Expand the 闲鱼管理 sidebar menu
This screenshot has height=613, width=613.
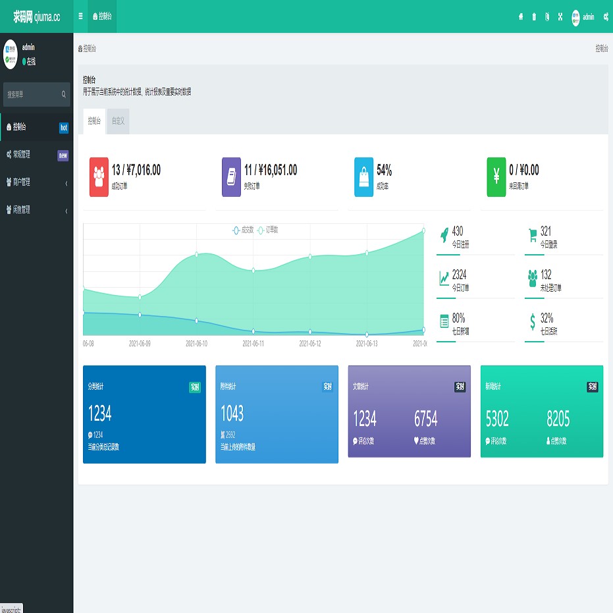tap(36, 210)
